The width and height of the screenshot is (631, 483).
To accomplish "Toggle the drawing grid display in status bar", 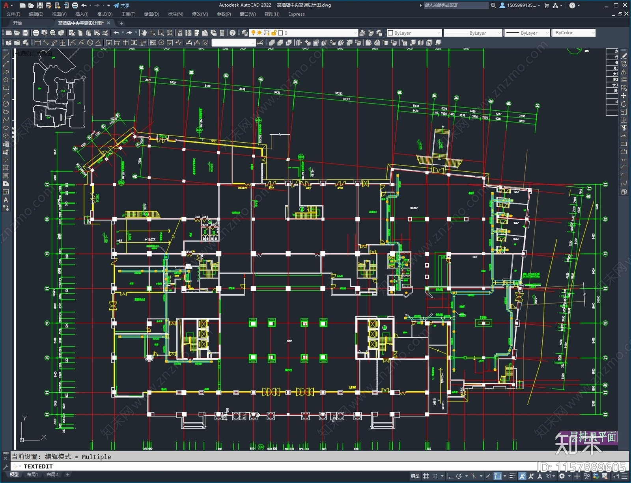I will point(426,476).
